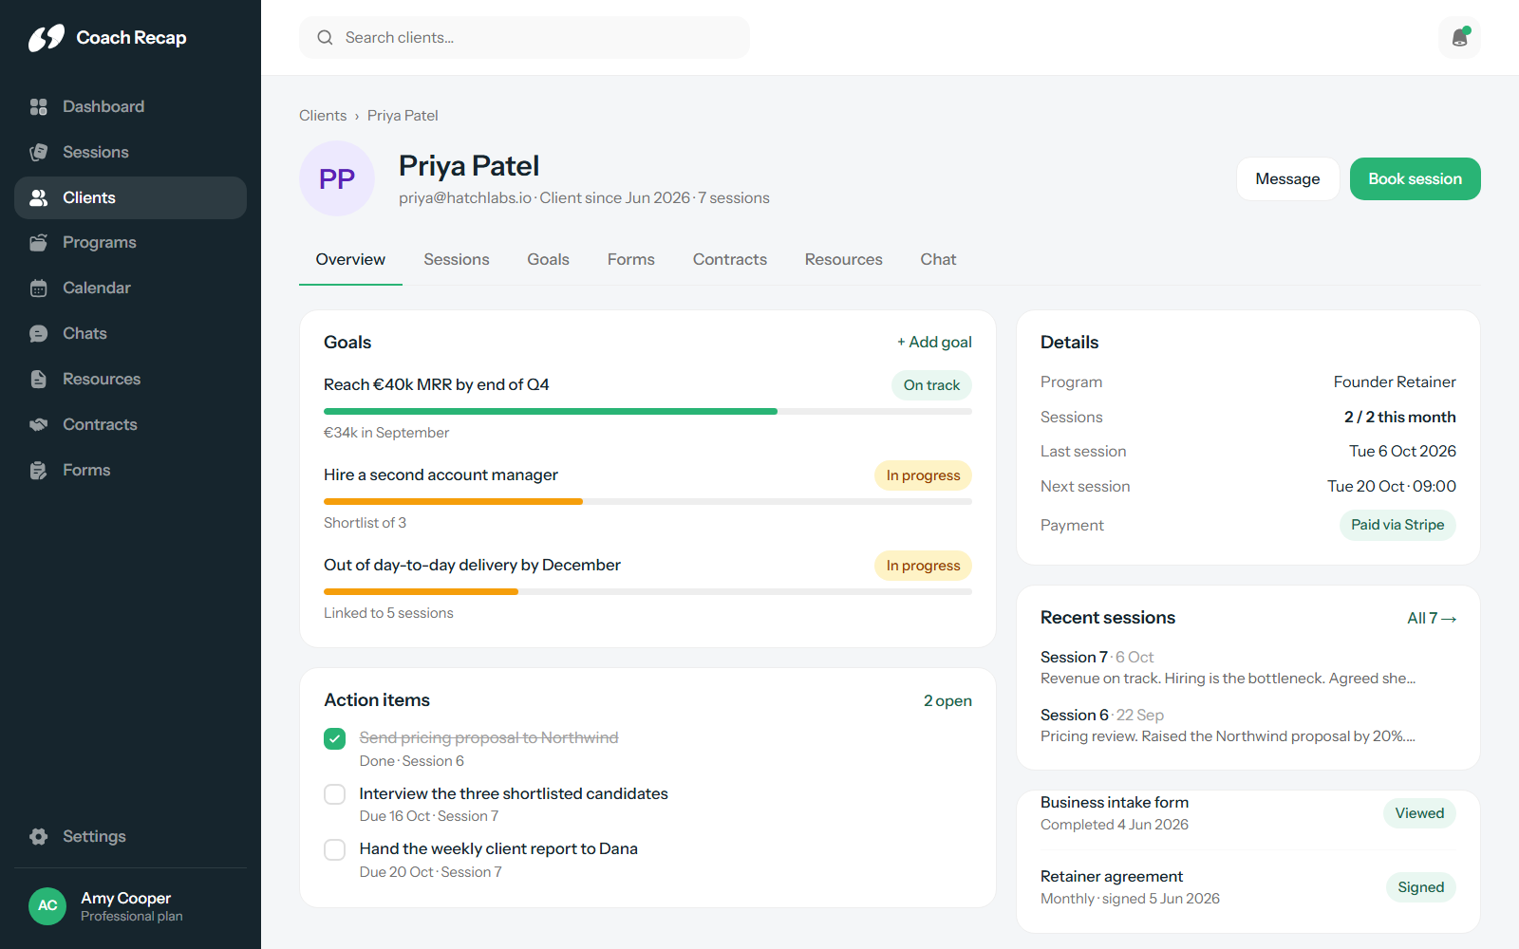Click the AC user avatar
The image size is (1519, 949).
pyautogui.click(x=47, y=906)
